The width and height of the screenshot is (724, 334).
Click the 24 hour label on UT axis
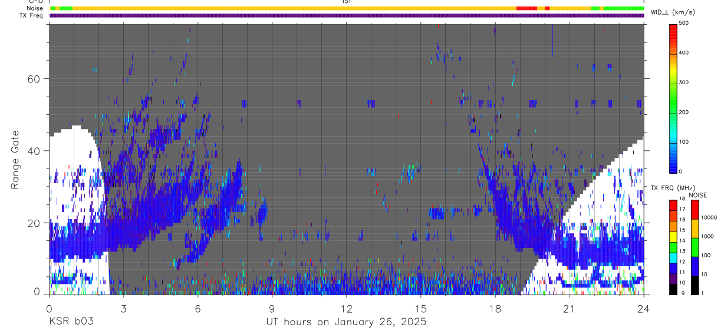644,308
